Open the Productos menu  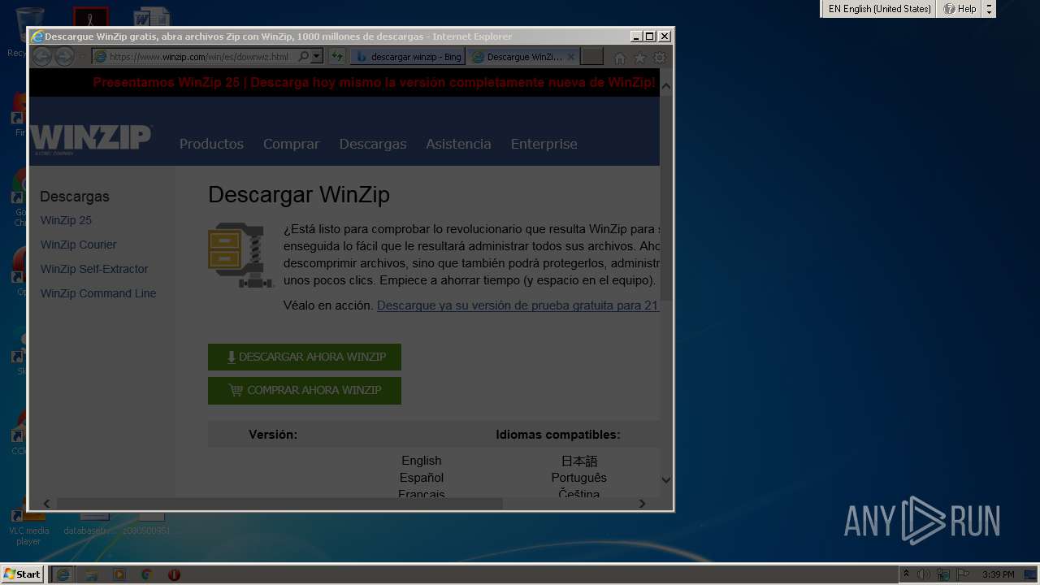coord(211,144)
